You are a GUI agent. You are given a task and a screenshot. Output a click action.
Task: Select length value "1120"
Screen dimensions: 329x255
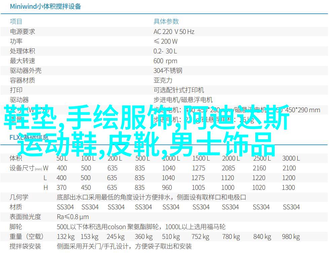228,178
